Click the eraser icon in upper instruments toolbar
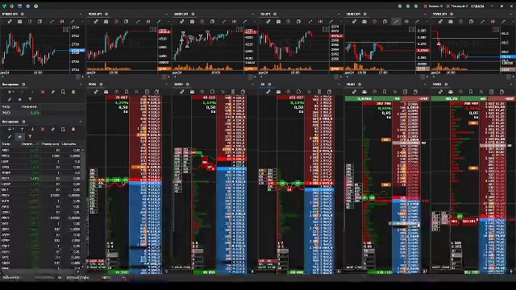Screen dimensions: 516x290 [52, 92]
